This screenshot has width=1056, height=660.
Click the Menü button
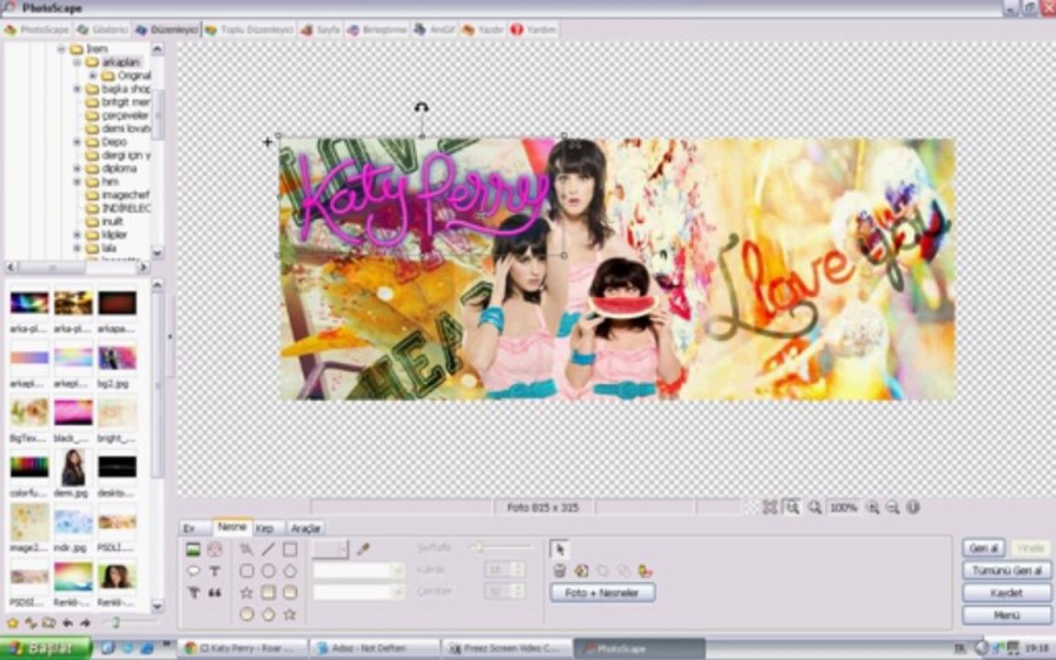pyautogui.click(x=1006, y=615)
